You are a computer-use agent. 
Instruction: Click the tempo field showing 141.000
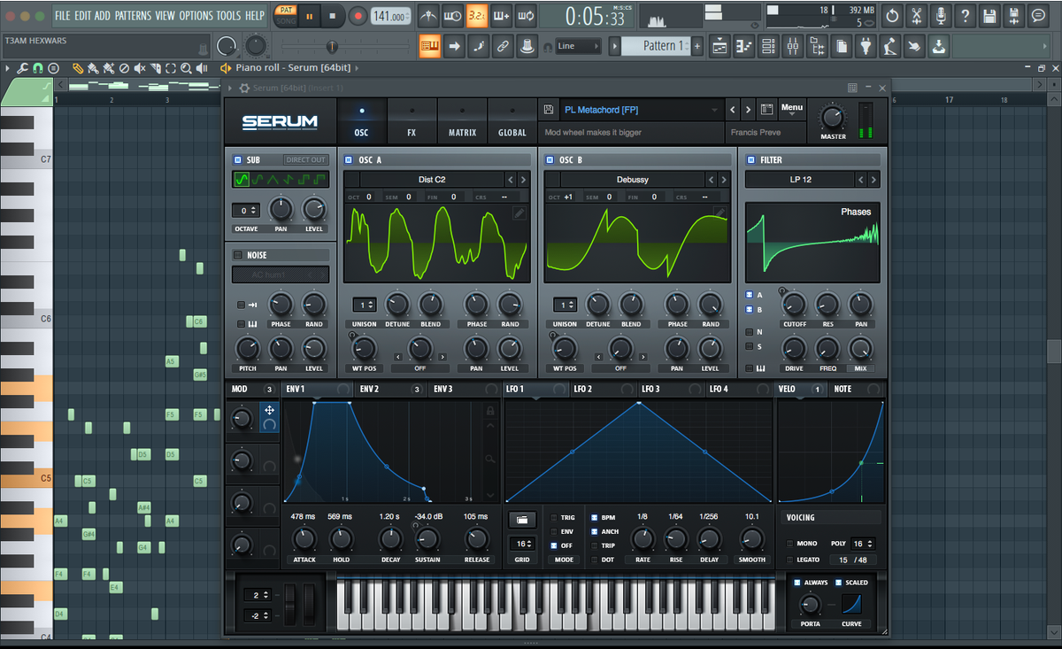(x=389, y=16)
